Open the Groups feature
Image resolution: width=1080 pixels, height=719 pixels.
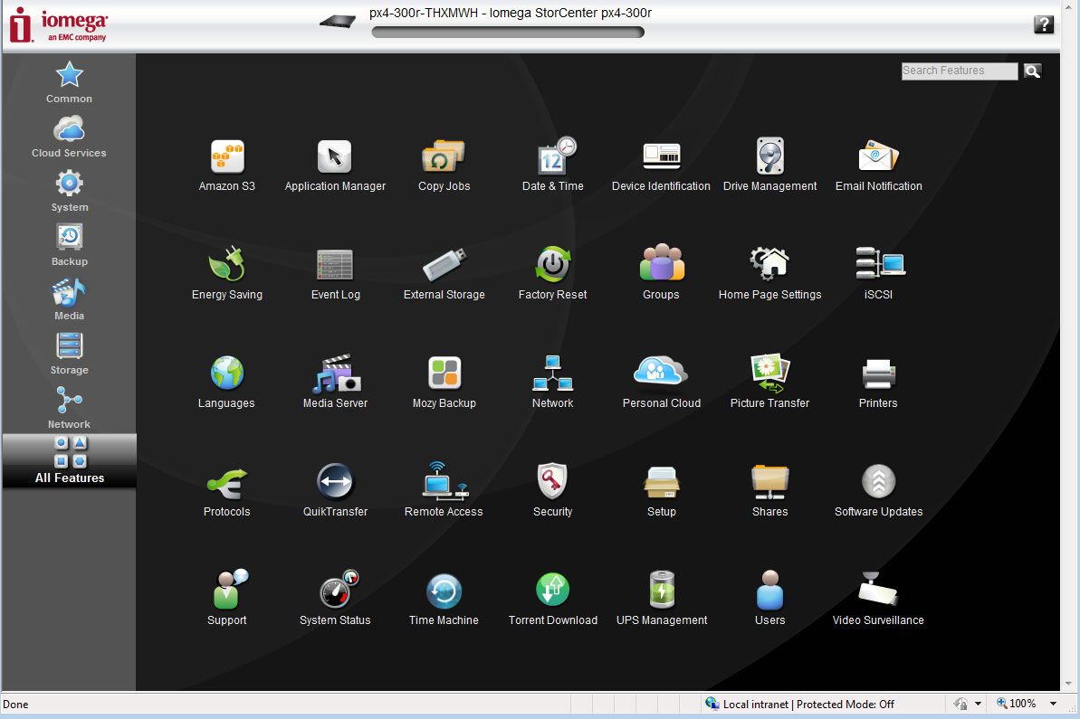[661, 274]
